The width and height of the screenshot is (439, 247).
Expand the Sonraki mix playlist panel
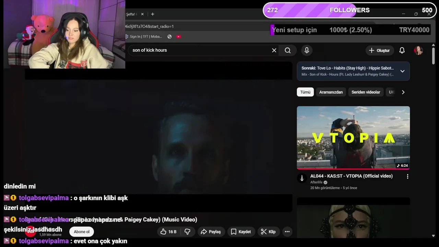[402, 71]
